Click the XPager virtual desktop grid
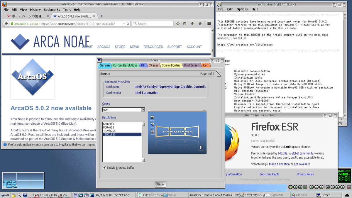This screenshot has width=352, height=198. (23, 180)
